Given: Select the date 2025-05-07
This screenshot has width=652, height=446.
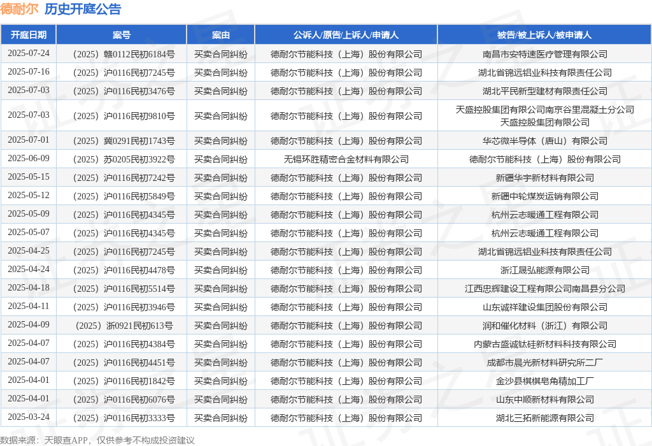Looking at the screenshot, I should tap(28, 232).
